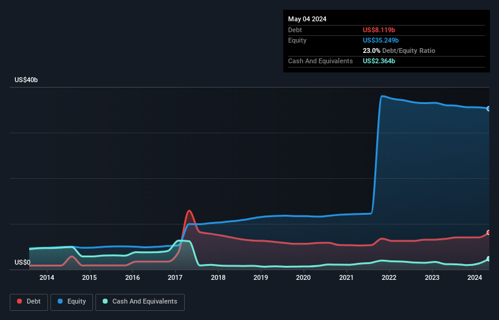Click the US$8.119b debt value
The width and height of the screenshot is (499, 320).
[379, 30]
